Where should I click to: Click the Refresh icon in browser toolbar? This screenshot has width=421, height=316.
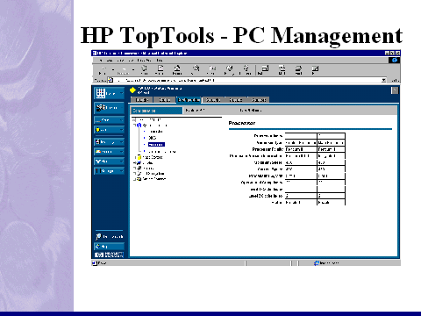coord(161,69)
